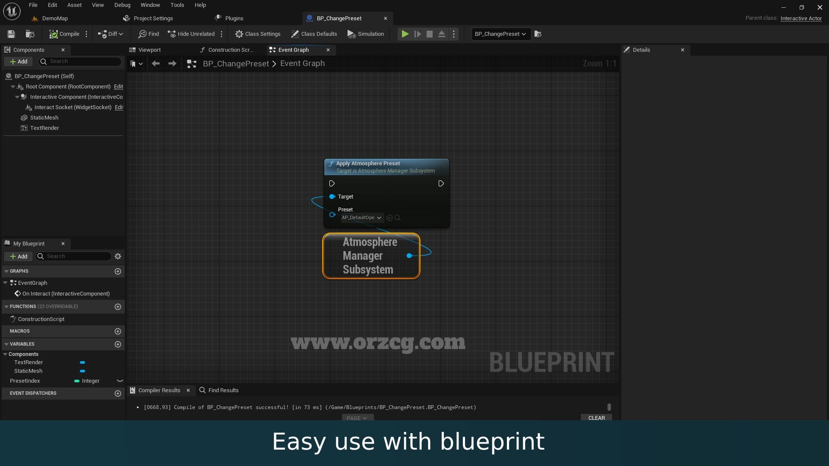
Task: Switch to the Plugins tab
Action: click(234, 19)
